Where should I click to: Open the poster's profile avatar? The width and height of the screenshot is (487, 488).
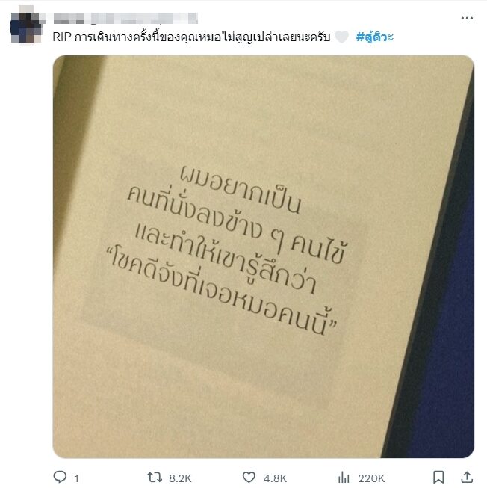(x=26, y=24)
